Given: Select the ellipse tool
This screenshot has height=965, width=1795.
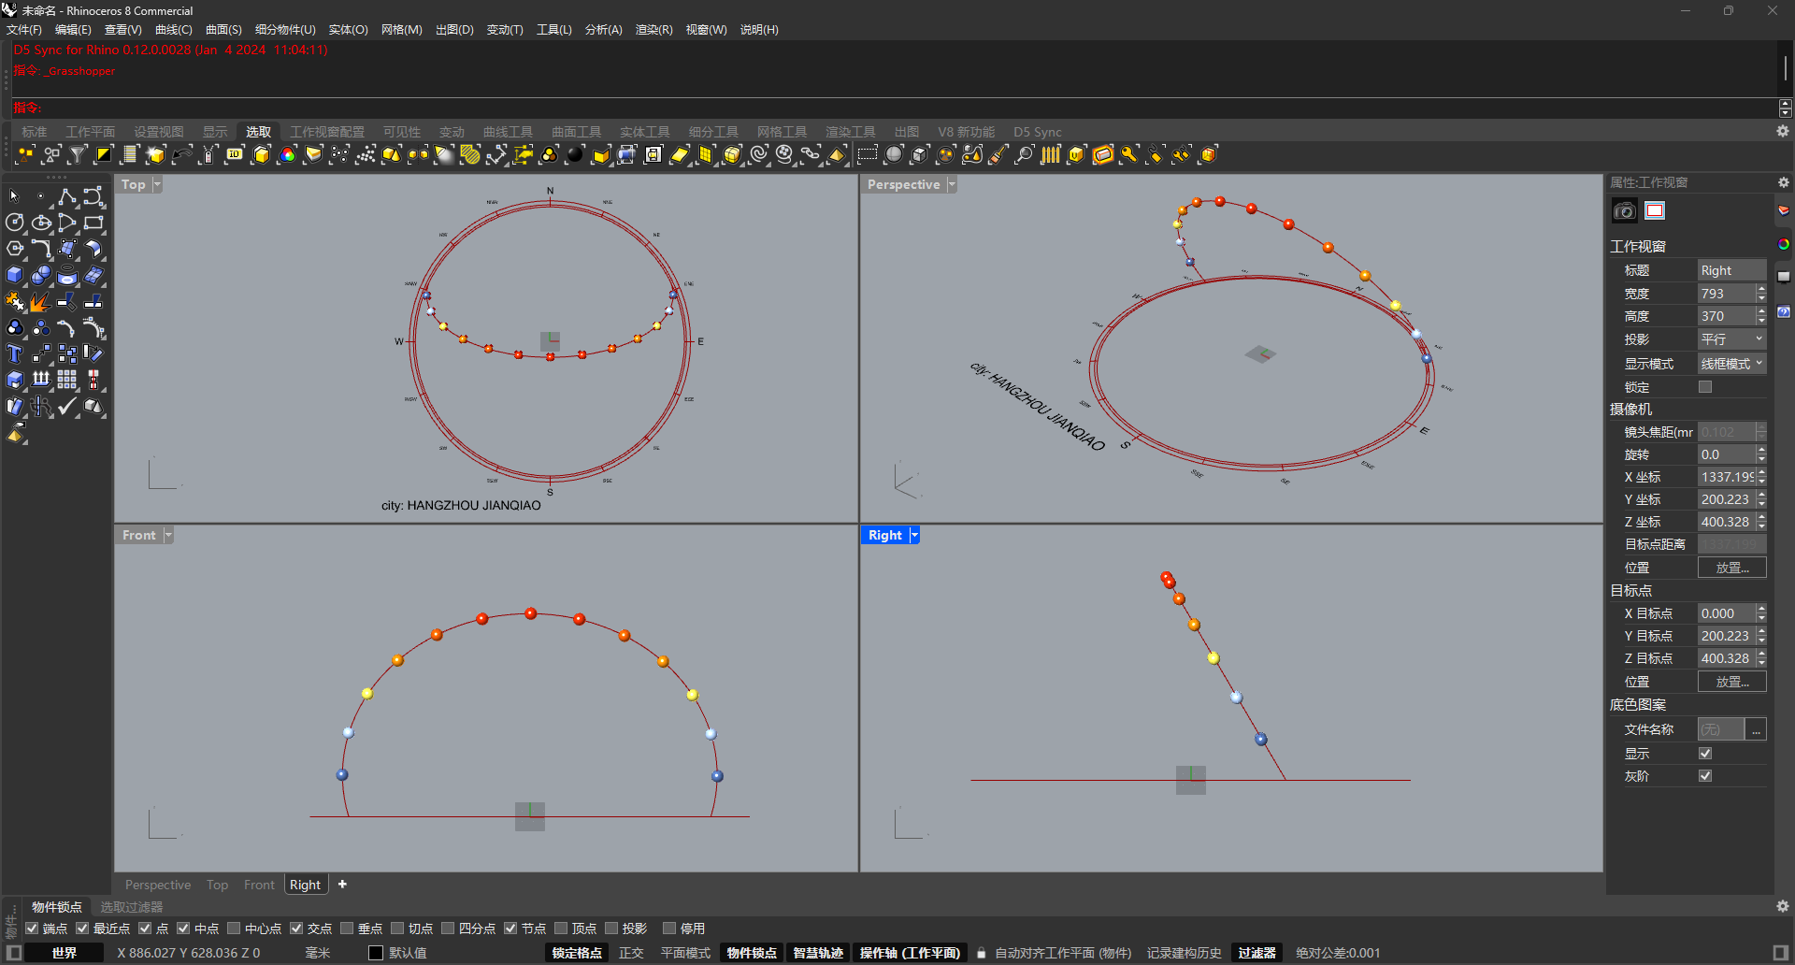Looking at the screenshot, I should [x=41, y=223].
